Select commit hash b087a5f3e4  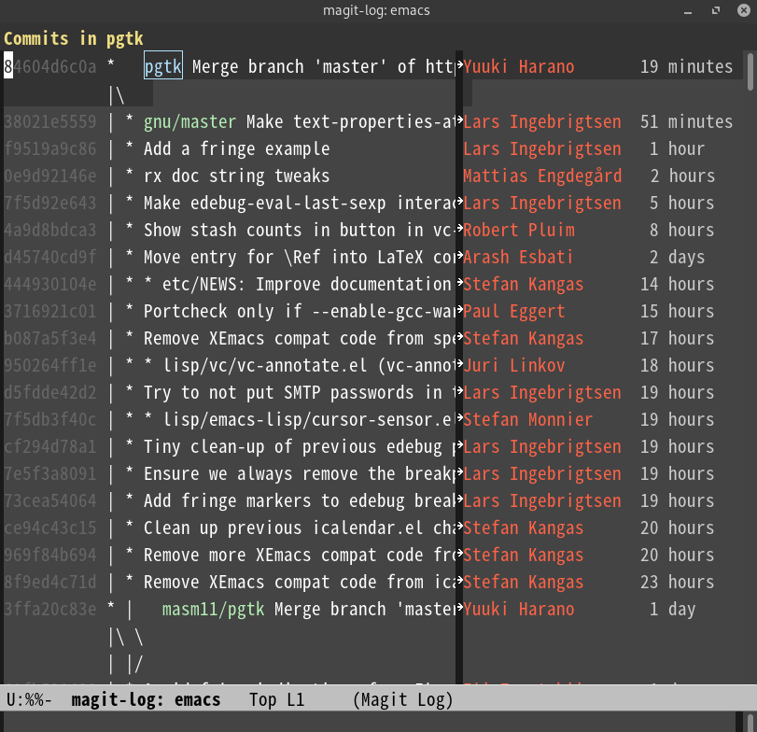pyautogui.click(x=50, y=338)
